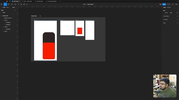Click the present play button beside Share
The image size is (179, 100).
(168, 4)
